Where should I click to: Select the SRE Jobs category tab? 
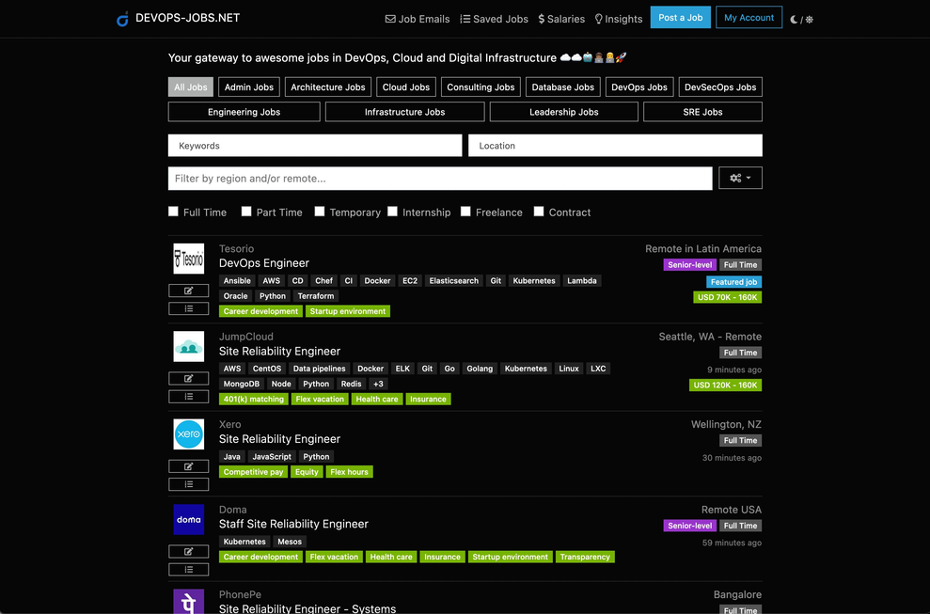pyautogui.click(x=702, y=112)
